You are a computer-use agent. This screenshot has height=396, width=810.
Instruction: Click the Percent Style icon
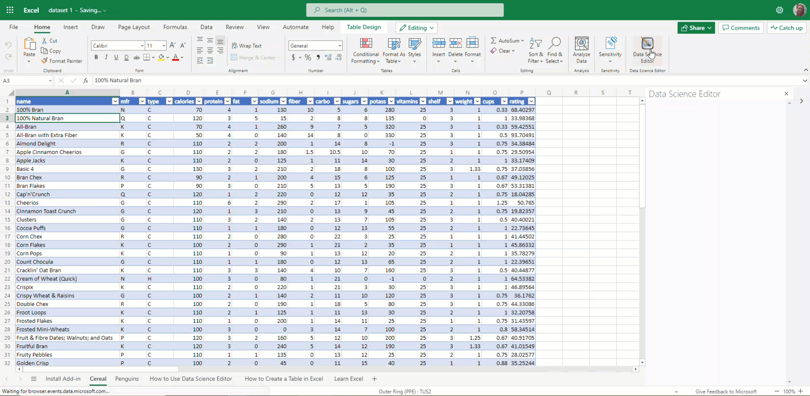tap(308, 58)
